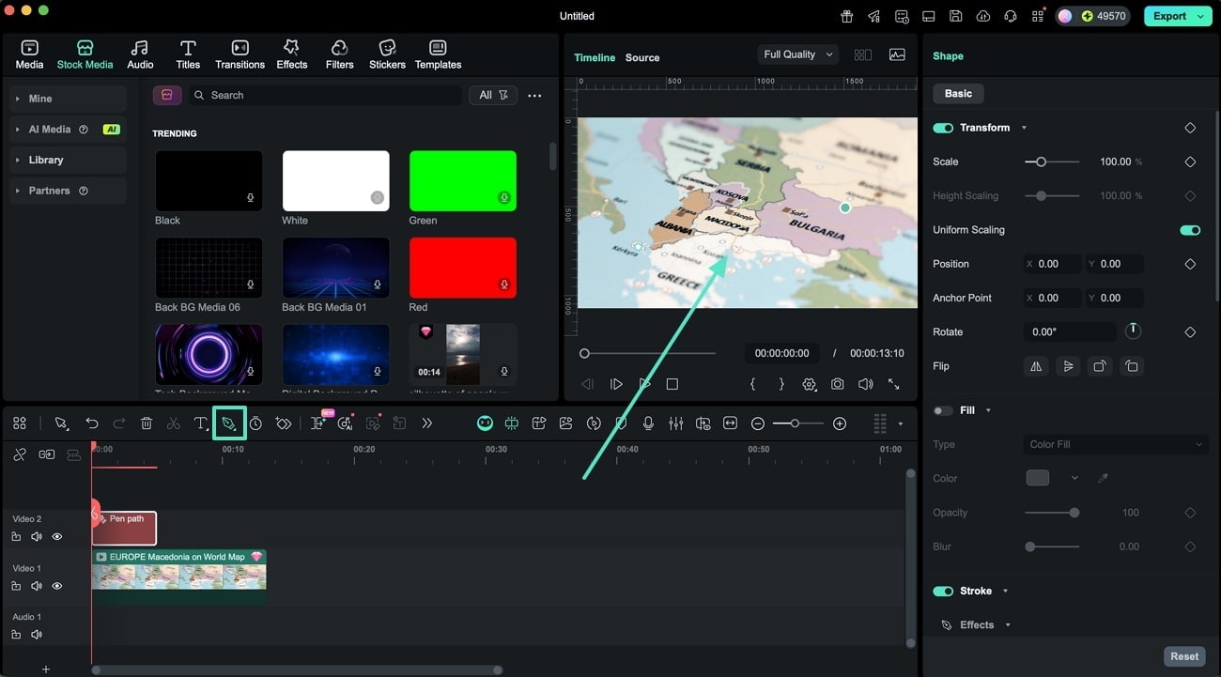The width and height of the screenshot is (1221, 677).
Task: Click the Export button
Action: click(1169, 16)
